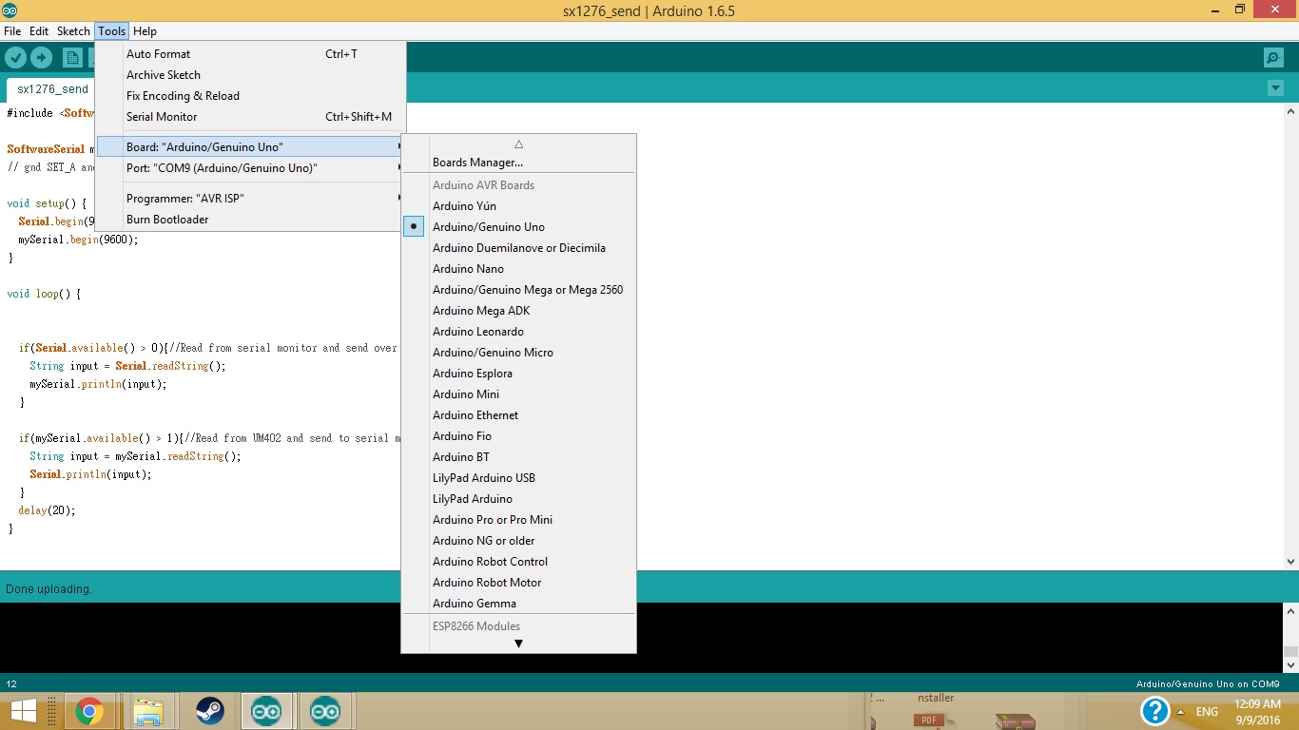This screenshot has width=1299, height=730.
Task: Select the Arduino/Genuino Uno board radio
Action: pos(414,226)
